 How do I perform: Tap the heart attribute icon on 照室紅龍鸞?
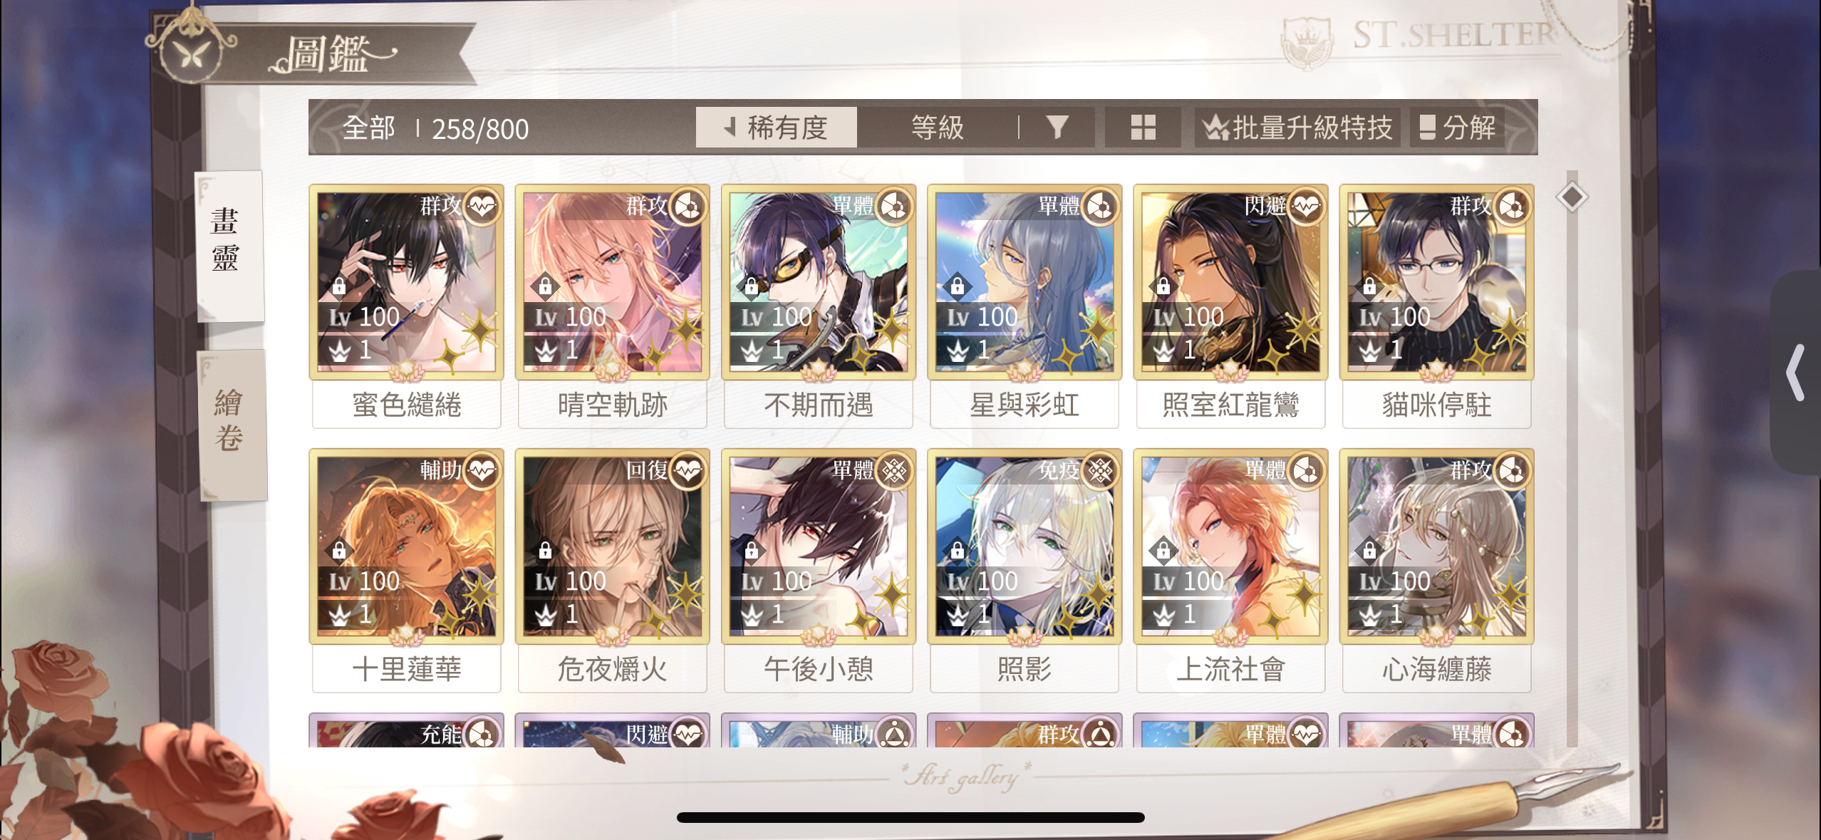[x=1305, y=207]
